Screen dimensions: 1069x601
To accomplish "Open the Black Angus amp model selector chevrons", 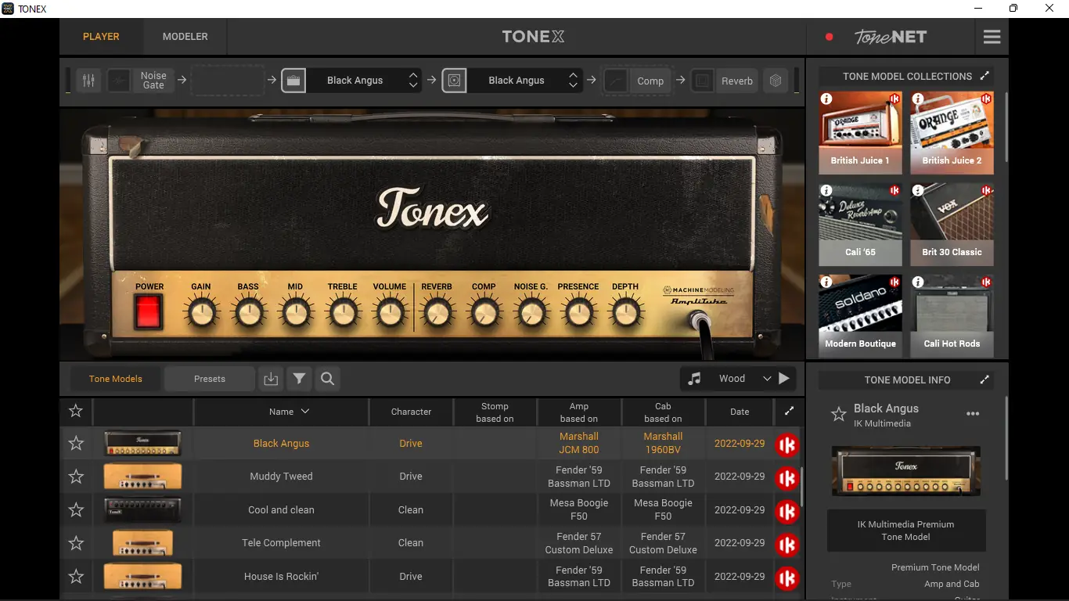I will (x=413, y=80).
